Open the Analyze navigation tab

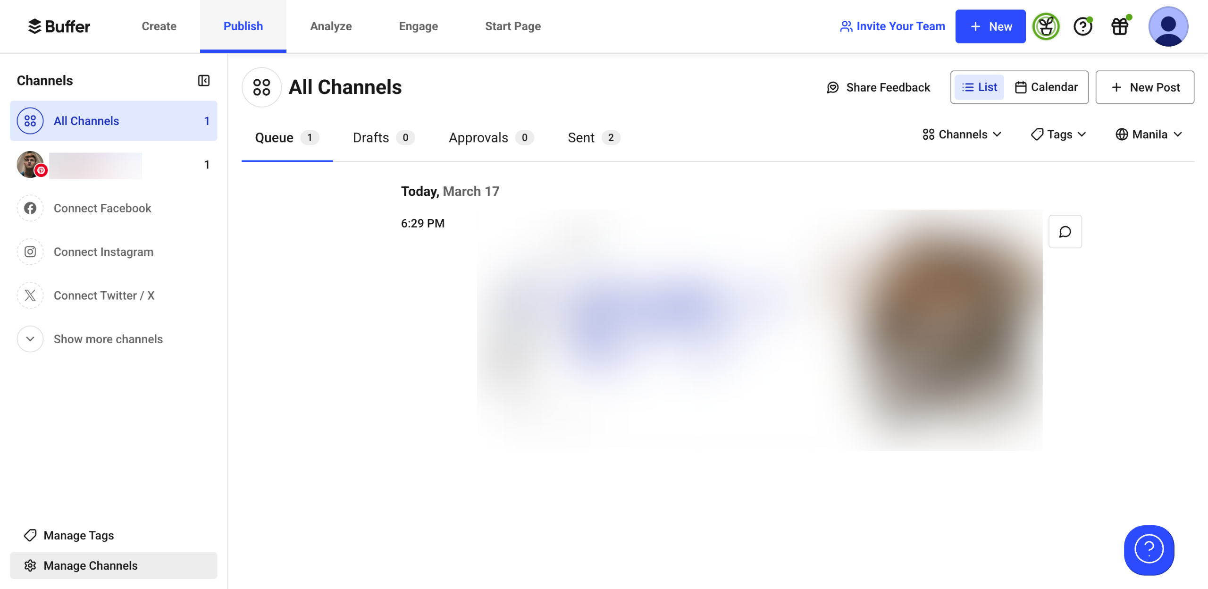(331, 26)
